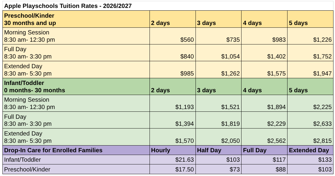Click the $2,815 cell
This screenshot has height=176, width=335.
[x=310, y=137]
